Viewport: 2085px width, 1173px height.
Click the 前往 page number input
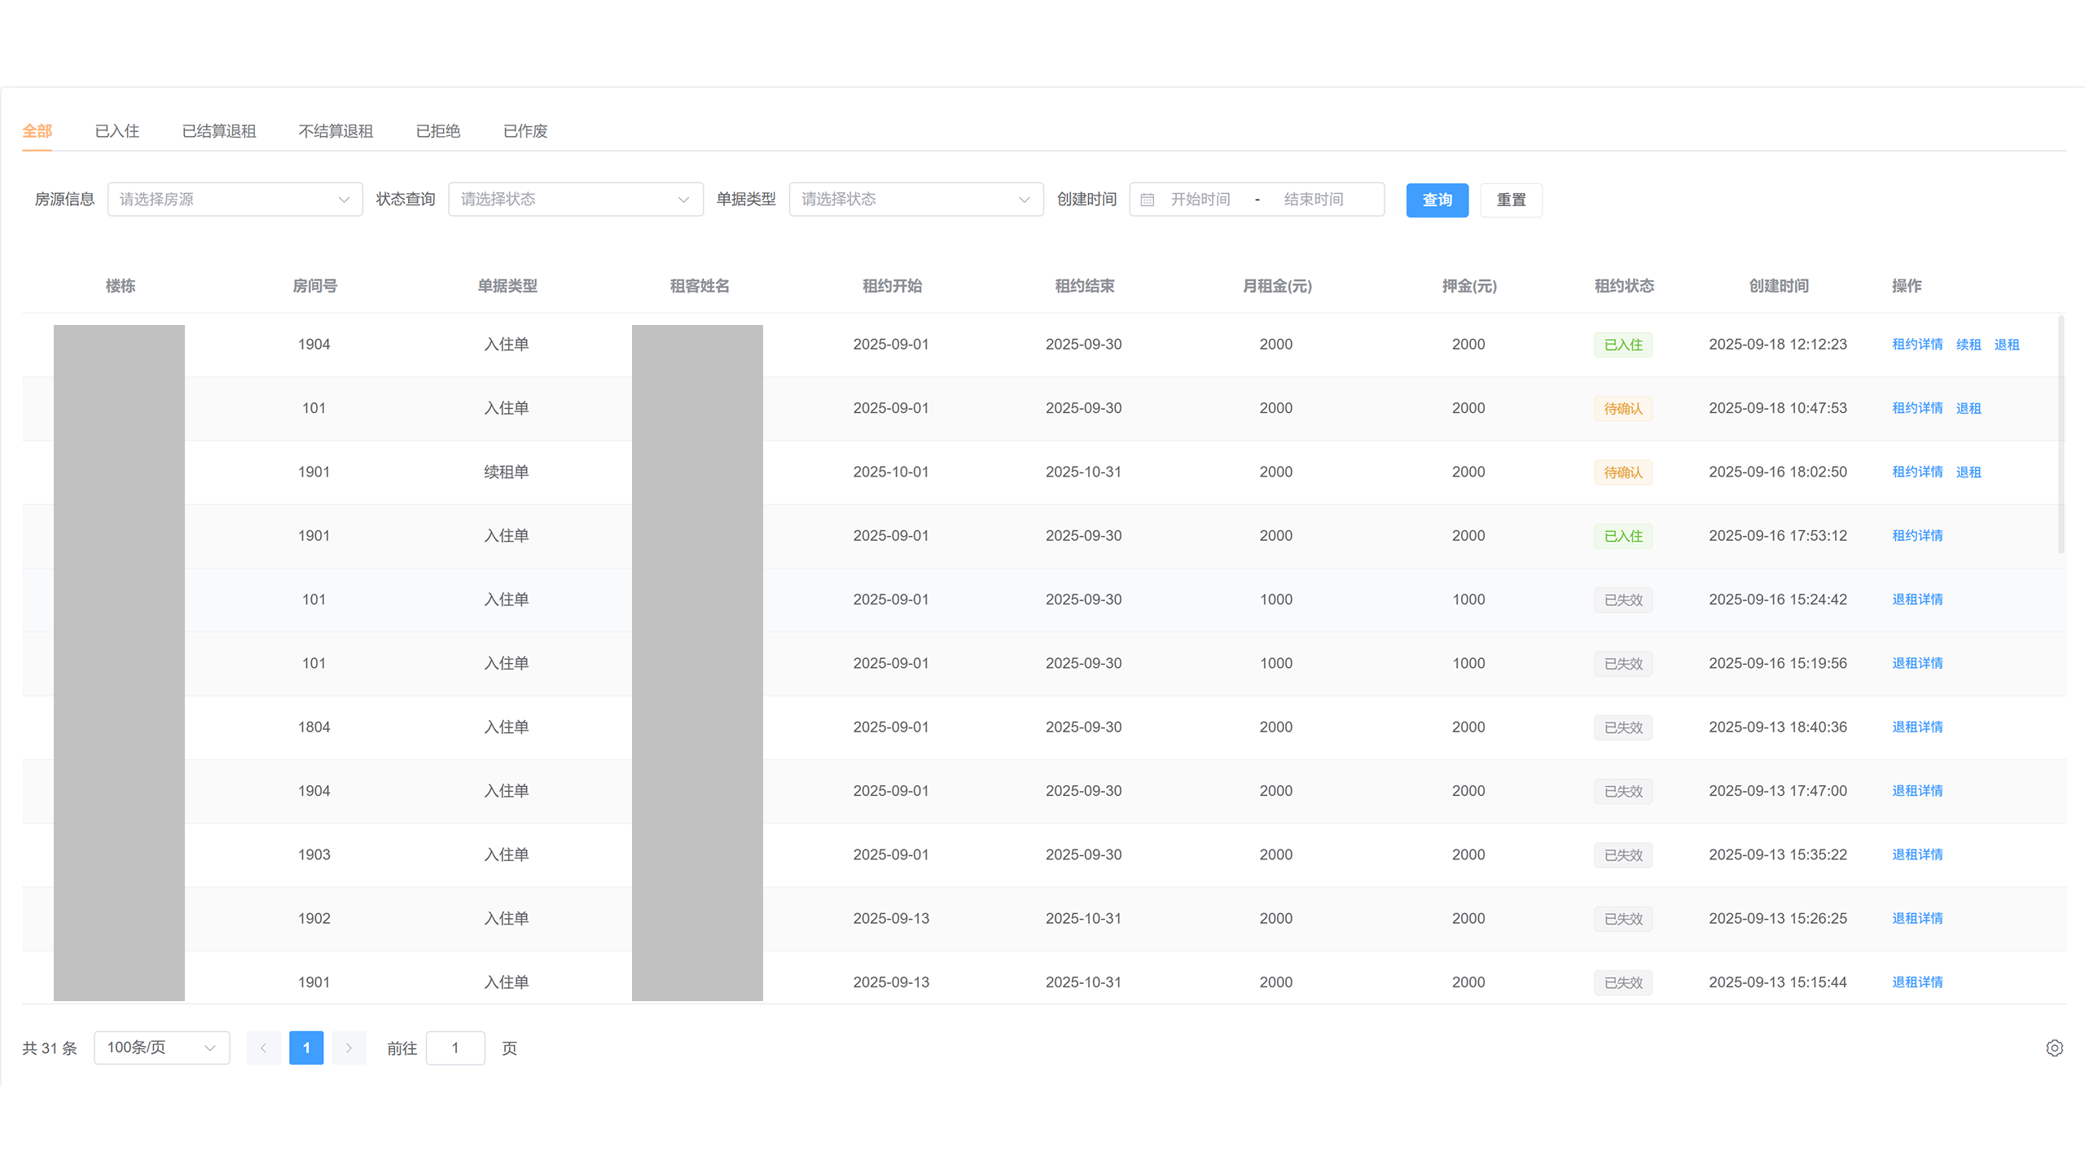coord(455,1048)
